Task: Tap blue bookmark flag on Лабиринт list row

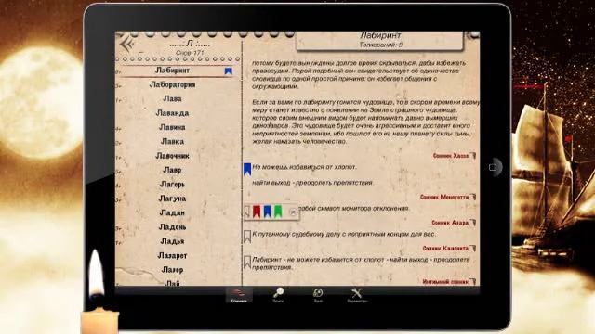Action: tap(229, 71)
